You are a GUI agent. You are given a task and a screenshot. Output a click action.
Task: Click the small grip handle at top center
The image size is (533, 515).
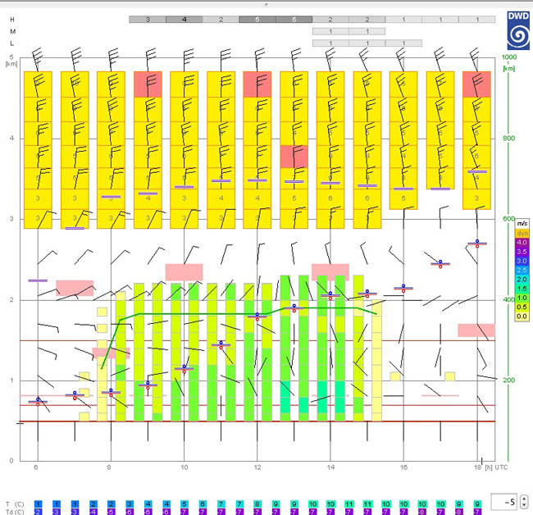(x=266, y=3)
